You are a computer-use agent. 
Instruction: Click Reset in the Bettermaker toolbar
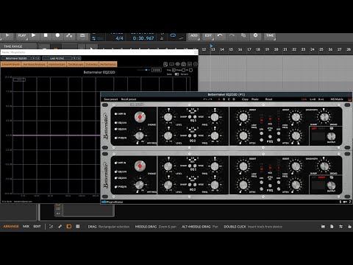pyautogui.click(x=268, y=99)
